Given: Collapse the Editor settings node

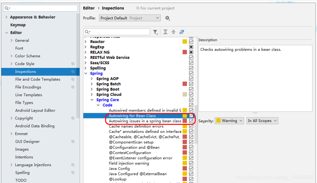Looking at the screenshot, I should (x=6, y=33).
